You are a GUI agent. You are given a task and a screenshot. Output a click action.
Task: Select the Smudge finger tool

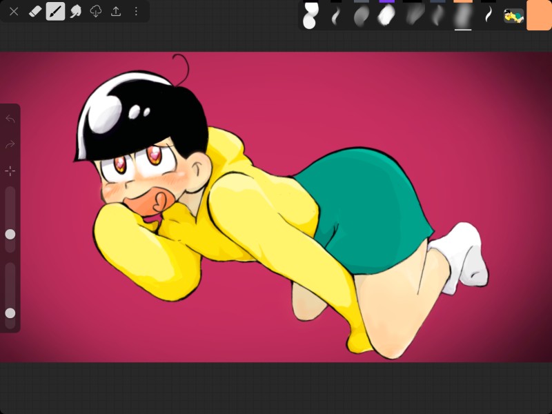[75, 12]
